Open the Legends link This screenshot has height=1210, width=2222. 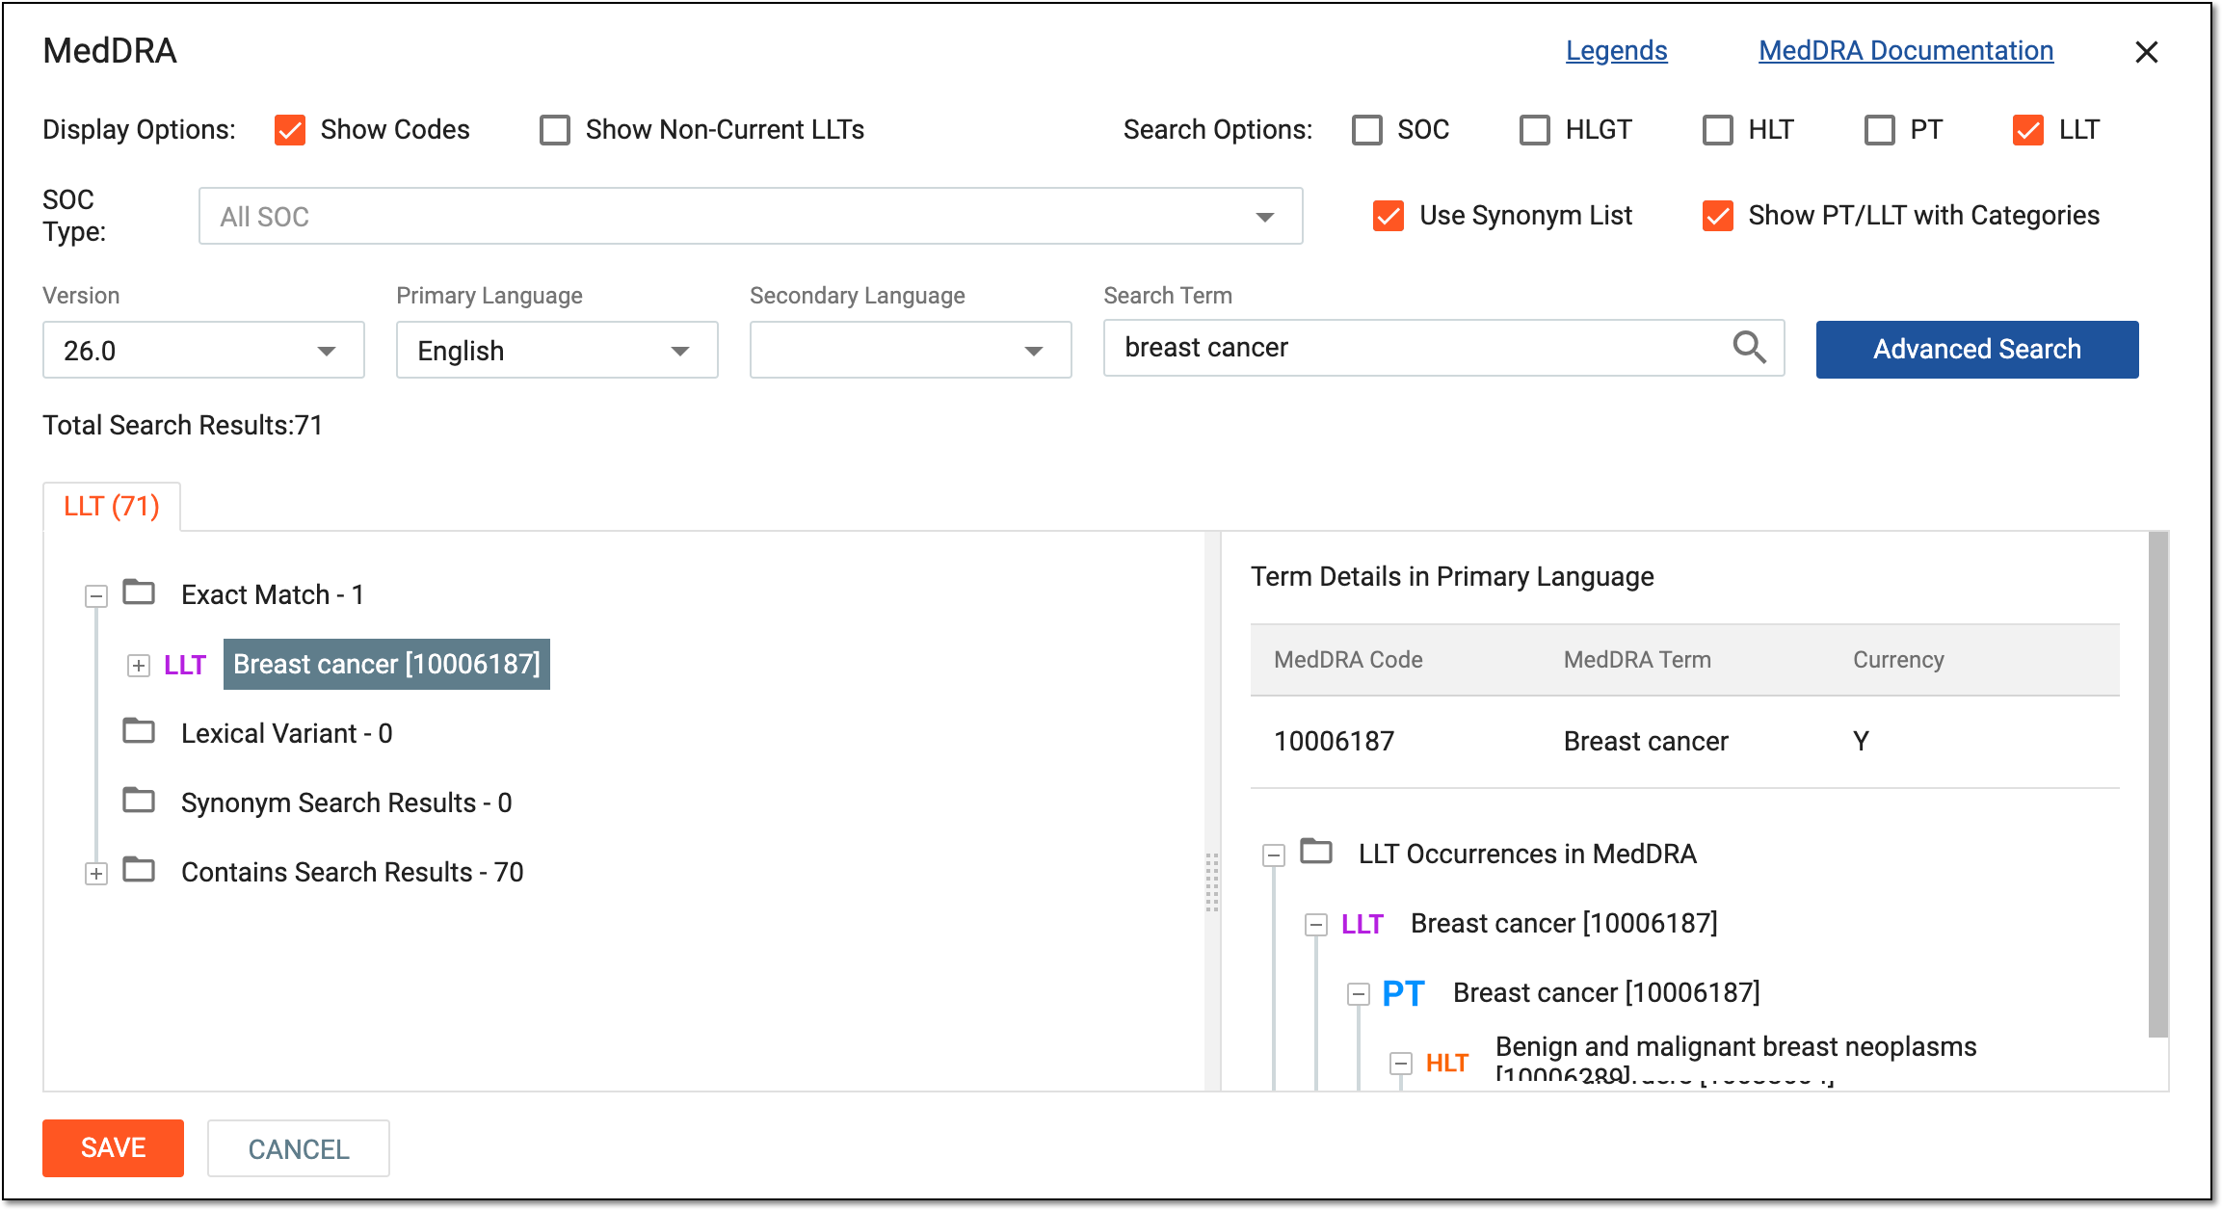(1616, 51)
